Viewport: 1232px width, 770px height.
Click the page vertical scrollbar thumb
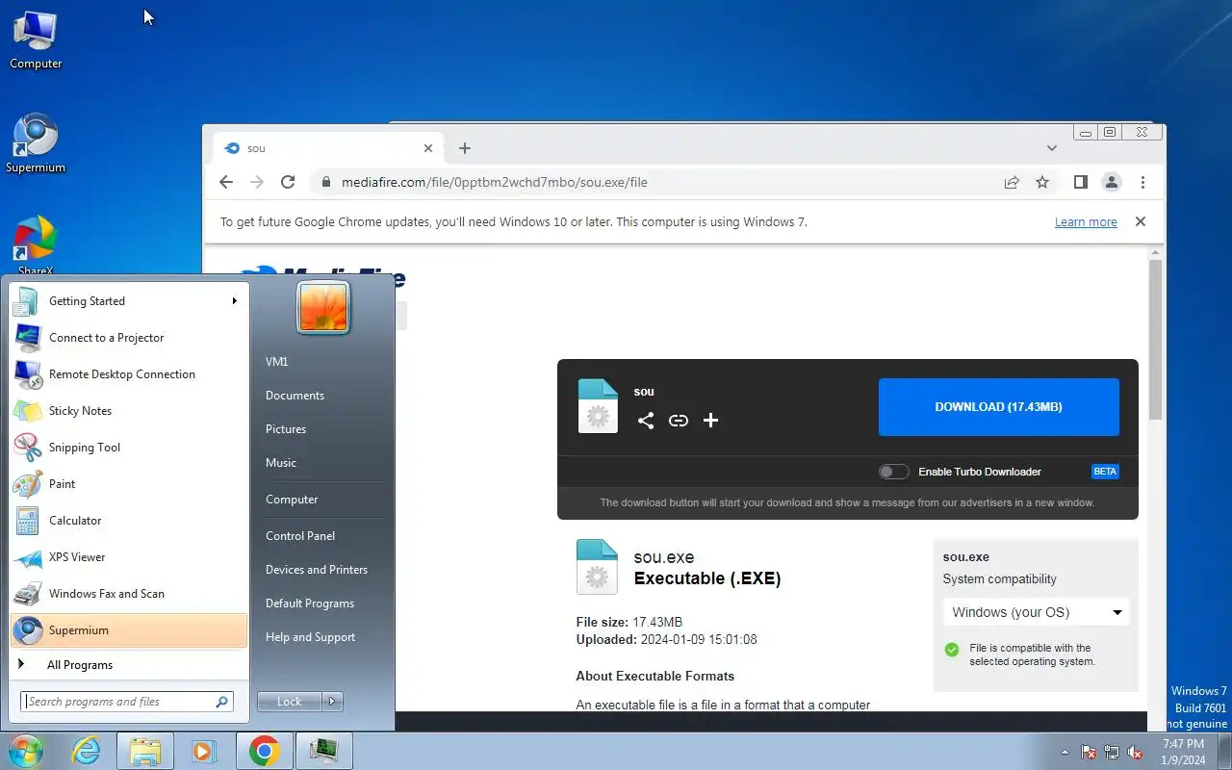coord(1156,339)
